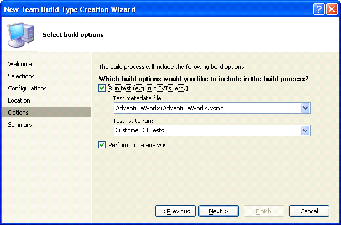
Task: Go to the Welcome step
Action: (20, 64)
